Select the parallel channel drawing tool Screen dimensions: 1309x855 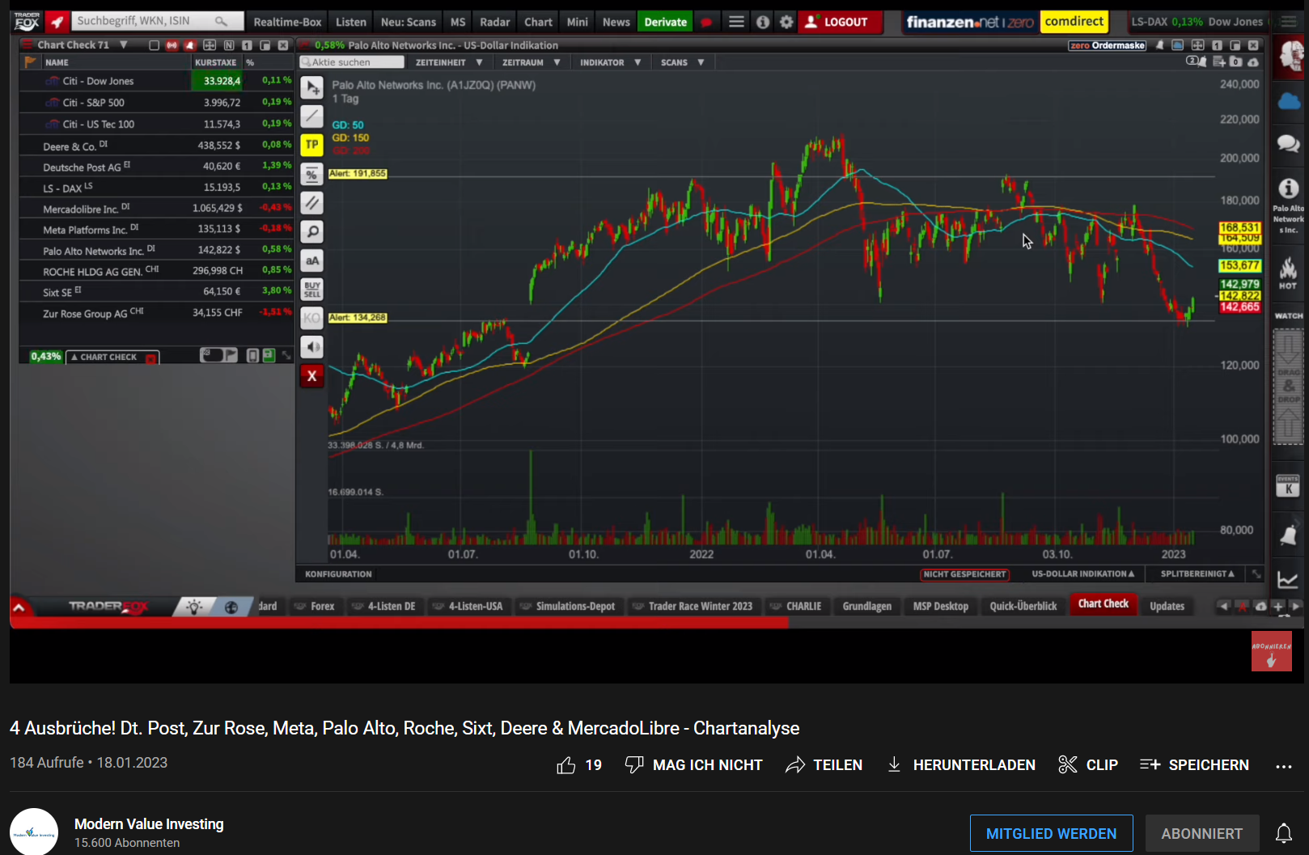pos(312,203)
